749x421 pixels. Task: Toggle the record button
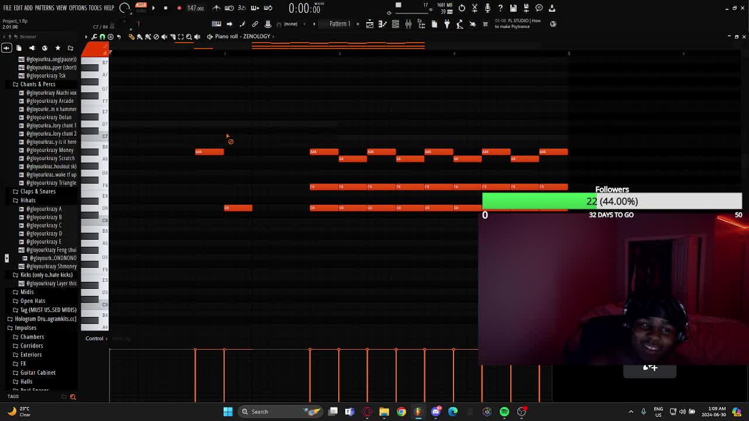point(179,8)
